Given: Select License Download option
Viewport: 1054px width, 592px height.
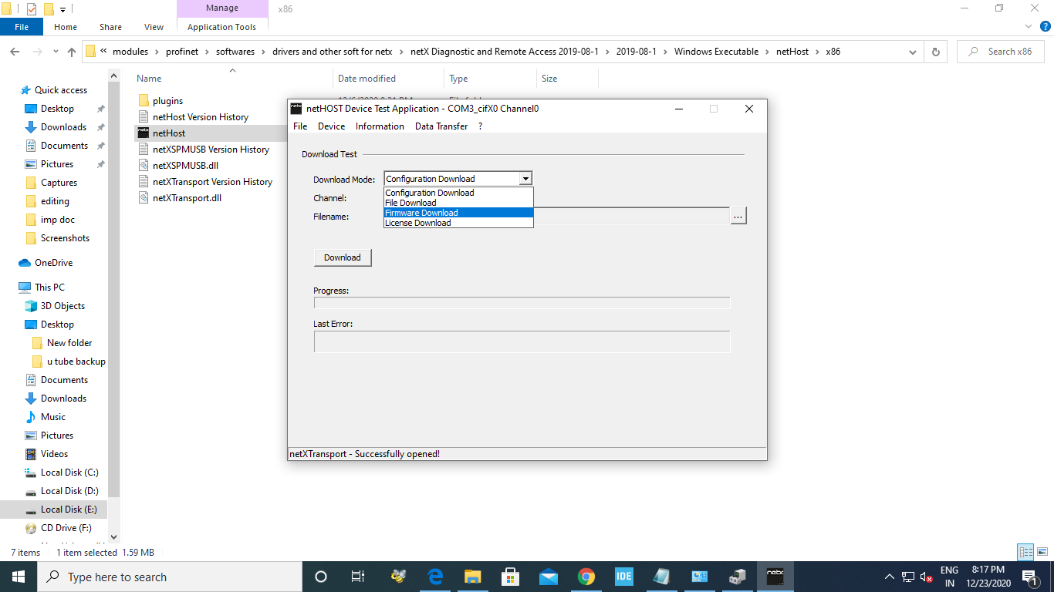Looking at the screenshot, I should pyautogui.click(x=458, y=223).
